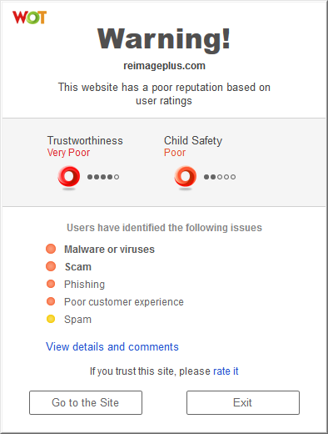Click the orange bullet beside Phishing

coord(51,284)
